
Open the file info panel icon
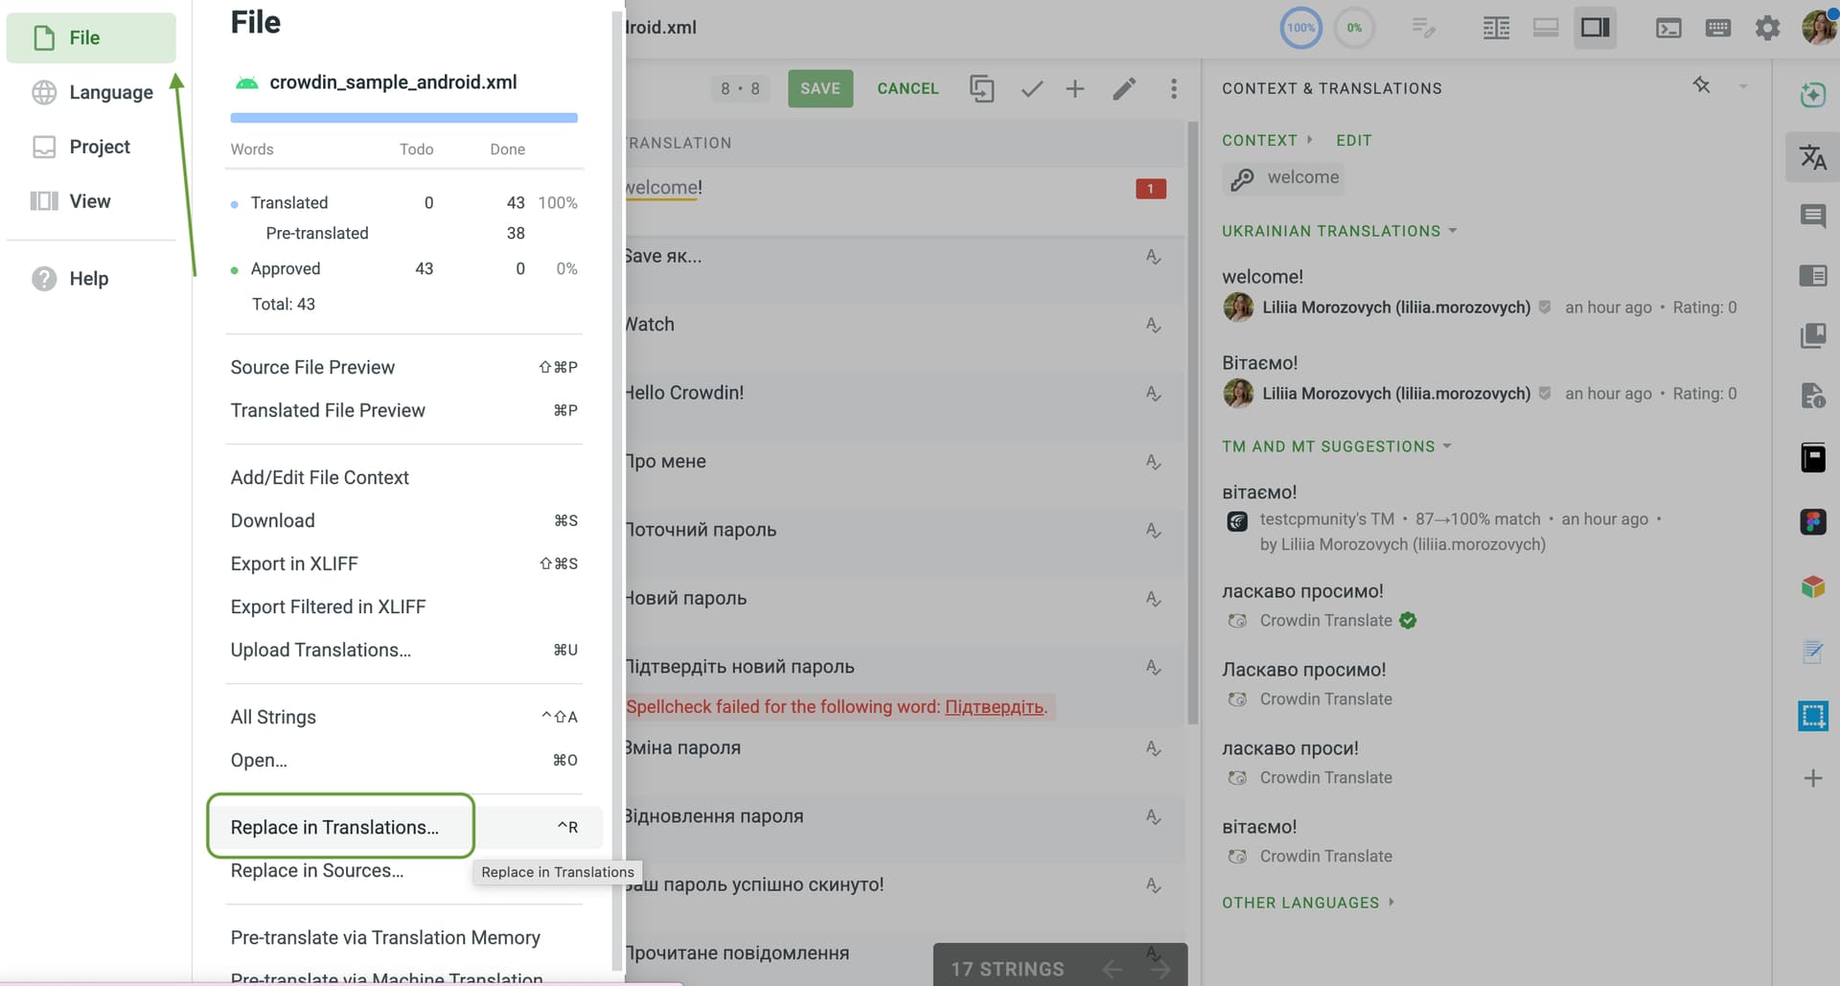(1812, 395)
